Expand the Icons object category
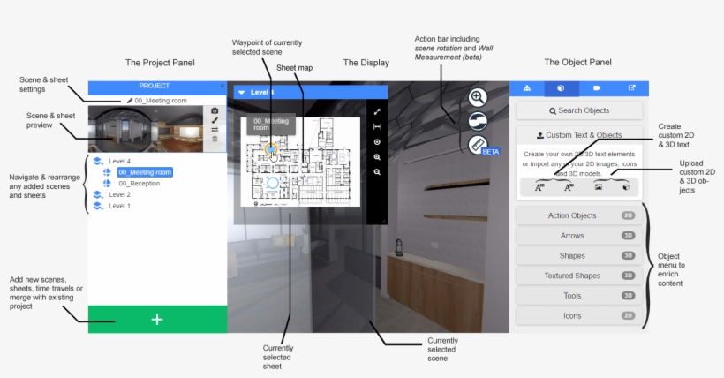 point(579,315)
